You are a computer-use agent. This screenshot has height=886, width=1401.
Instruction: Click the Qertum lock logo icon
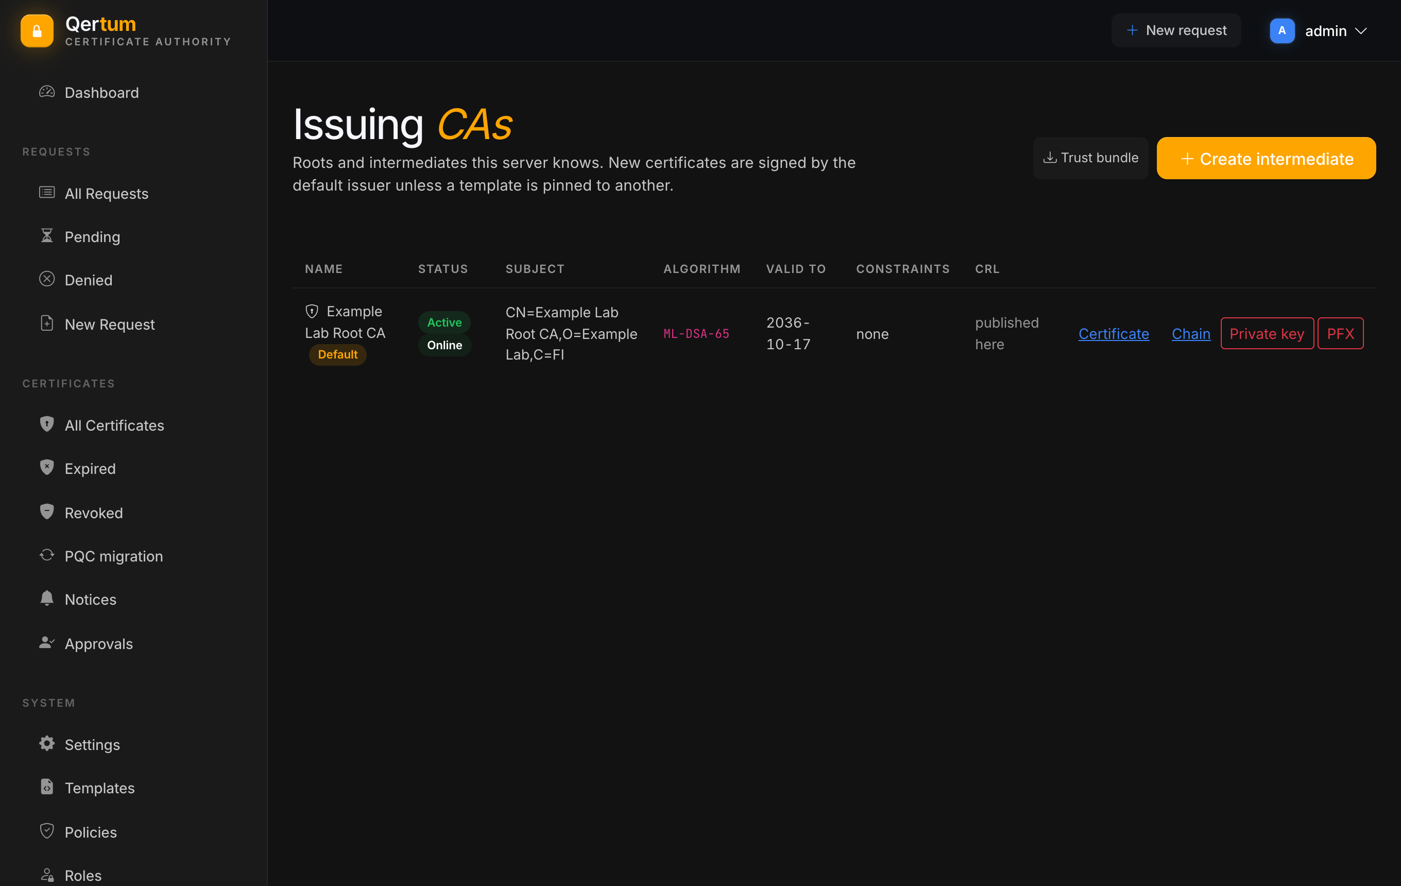[x=37, y=31]
